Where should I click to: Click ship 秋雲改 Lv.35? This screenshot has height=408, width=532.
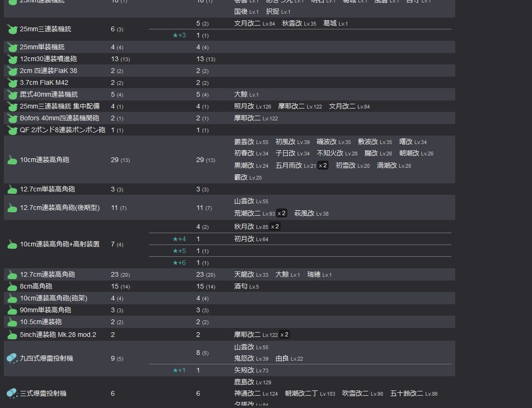[x=299, y=23]
